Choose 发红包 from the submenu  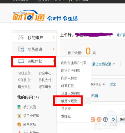(66, 116)
